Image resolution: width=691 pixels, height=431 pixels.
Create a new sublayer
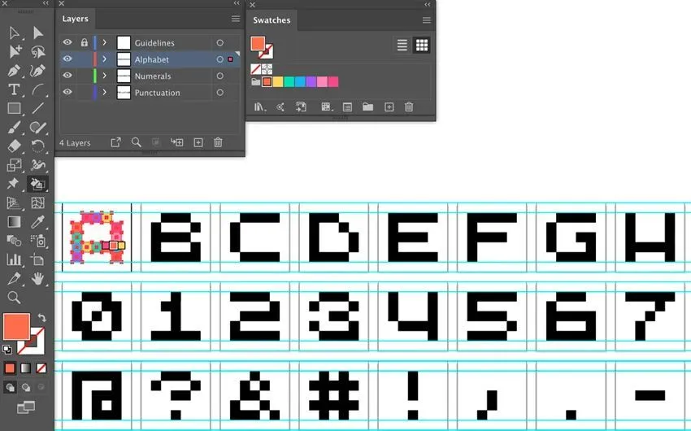(176, 142)
